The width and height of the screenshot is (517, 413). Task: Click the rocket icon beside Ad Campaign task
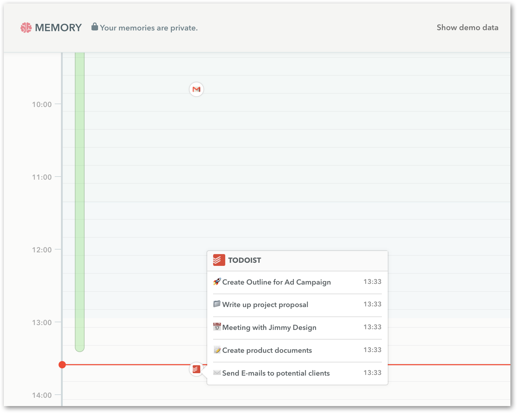[x=217, y=281]
